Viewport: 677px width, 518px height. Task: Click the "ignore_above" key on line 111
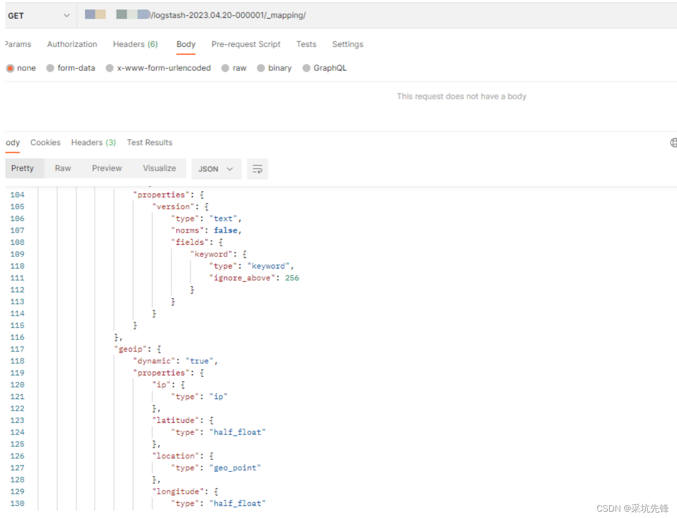point(242,278)
